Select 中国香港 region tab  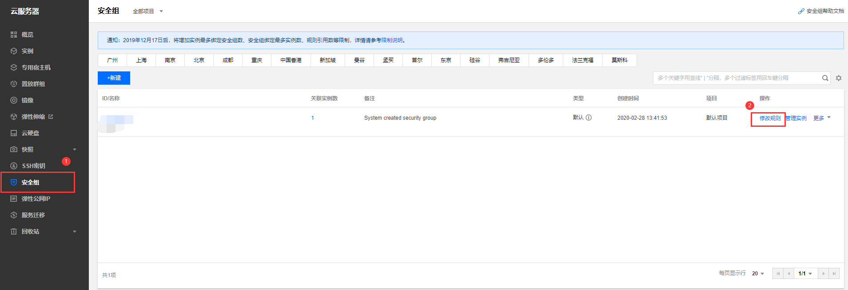[291, 60]
